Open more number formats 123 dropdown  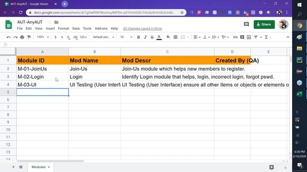pos(83,37)
